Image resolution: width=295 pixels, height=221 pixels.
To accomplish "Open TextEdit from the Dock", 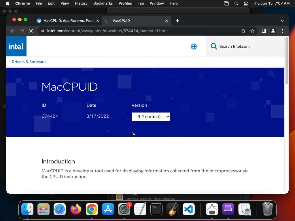I will click(140, 209).
